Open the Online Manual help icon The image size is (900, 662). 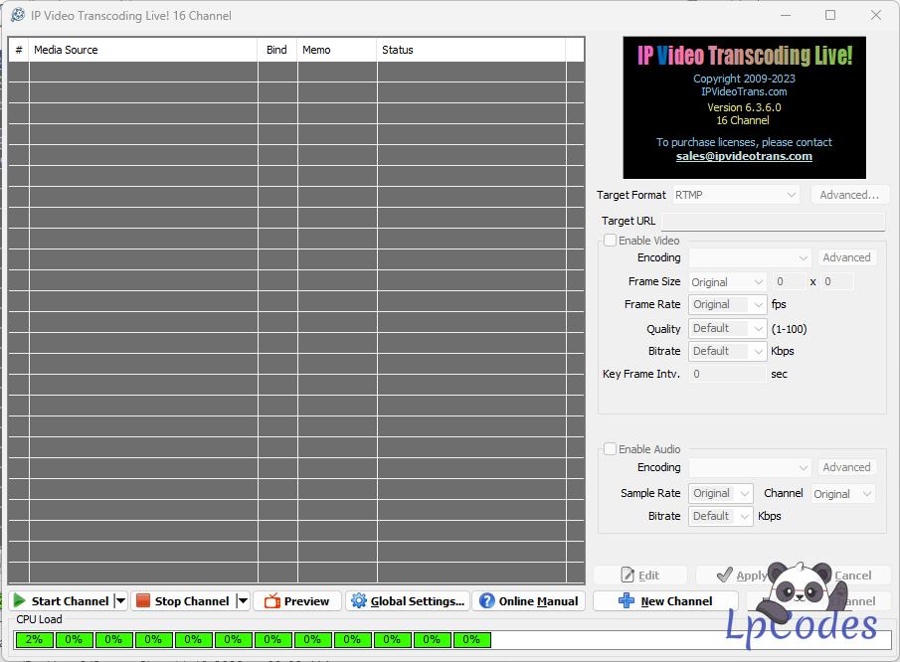pyautogui.click(x=486, y=601)
